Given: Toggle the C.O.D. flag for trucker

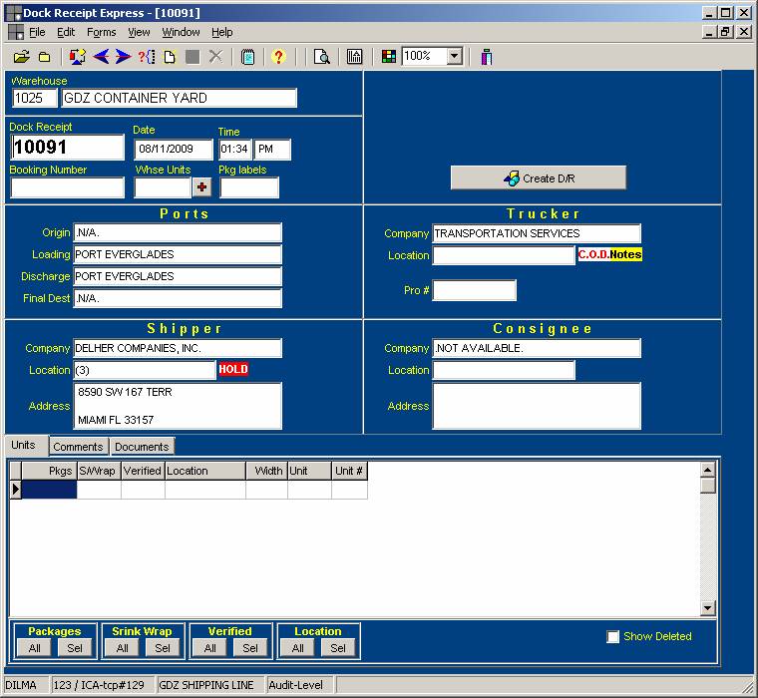Looking at the screenshot, I should click(593, 255).
